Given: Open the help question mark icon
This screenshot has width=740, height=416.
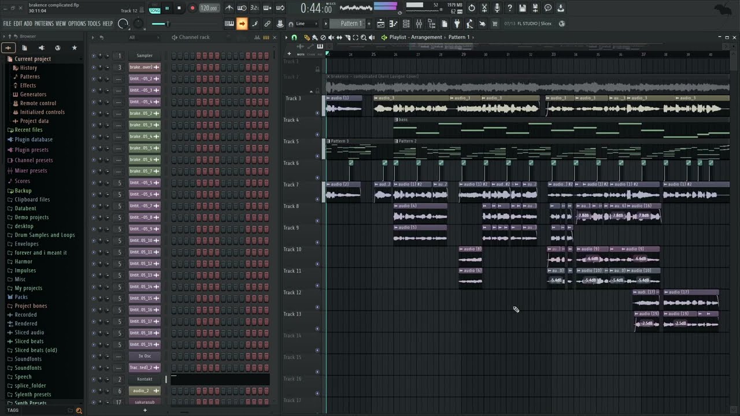Looking at the screenshot, I should 510,8.
